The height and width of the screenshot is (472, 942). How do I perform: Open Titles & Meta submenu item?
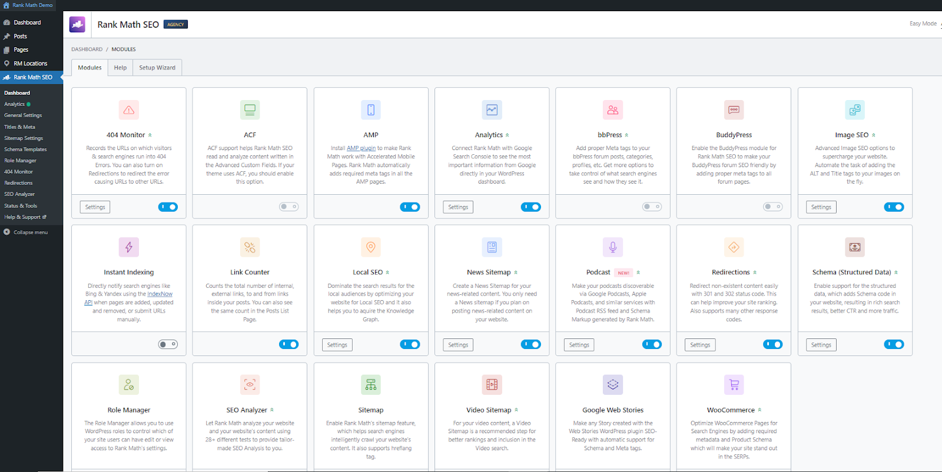coord(19,127)
